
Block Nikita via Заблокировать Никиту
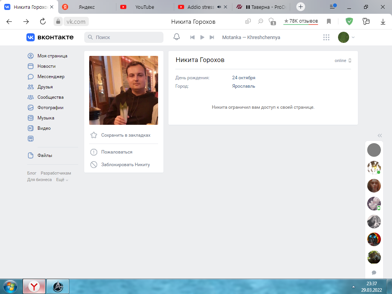pyautogui.click(x=125, y=165)
